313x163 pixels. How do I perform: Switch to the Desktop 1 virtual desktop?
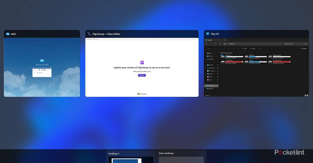131,157
